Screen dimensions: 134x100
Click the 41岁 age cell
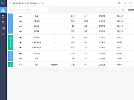73,26
